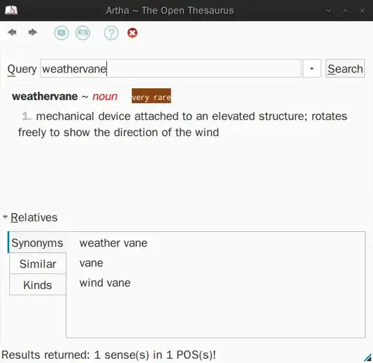Switch to the Similar tab
The width and height of the screenshot is (373, 363).
(x=37, y=264)
